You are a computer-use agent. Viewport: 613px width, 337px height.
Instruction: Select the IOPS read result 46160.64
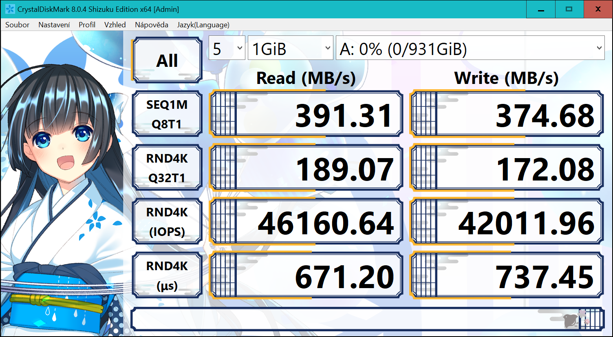[x=306, y=222]
